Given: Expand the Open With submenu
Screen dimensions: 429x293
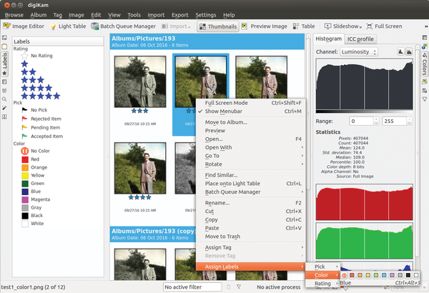Looking at the screenshot, I should tap(251, 147).
